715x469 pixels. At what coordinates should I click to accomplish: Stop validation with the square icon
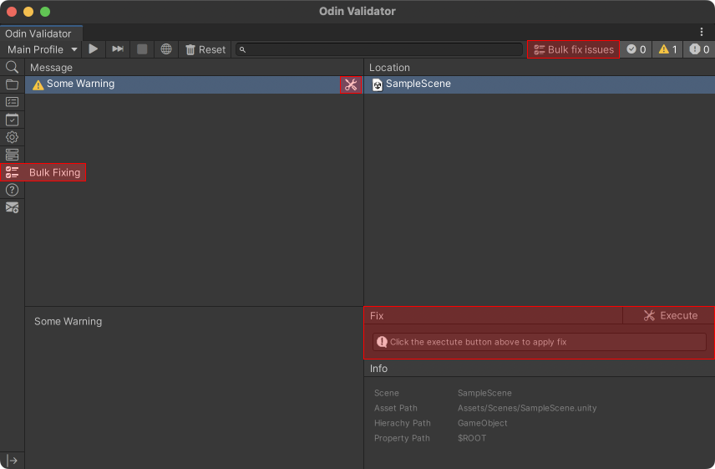coord(142,49)
